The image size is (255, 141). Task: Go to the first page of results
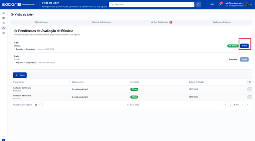pos(225,105)
